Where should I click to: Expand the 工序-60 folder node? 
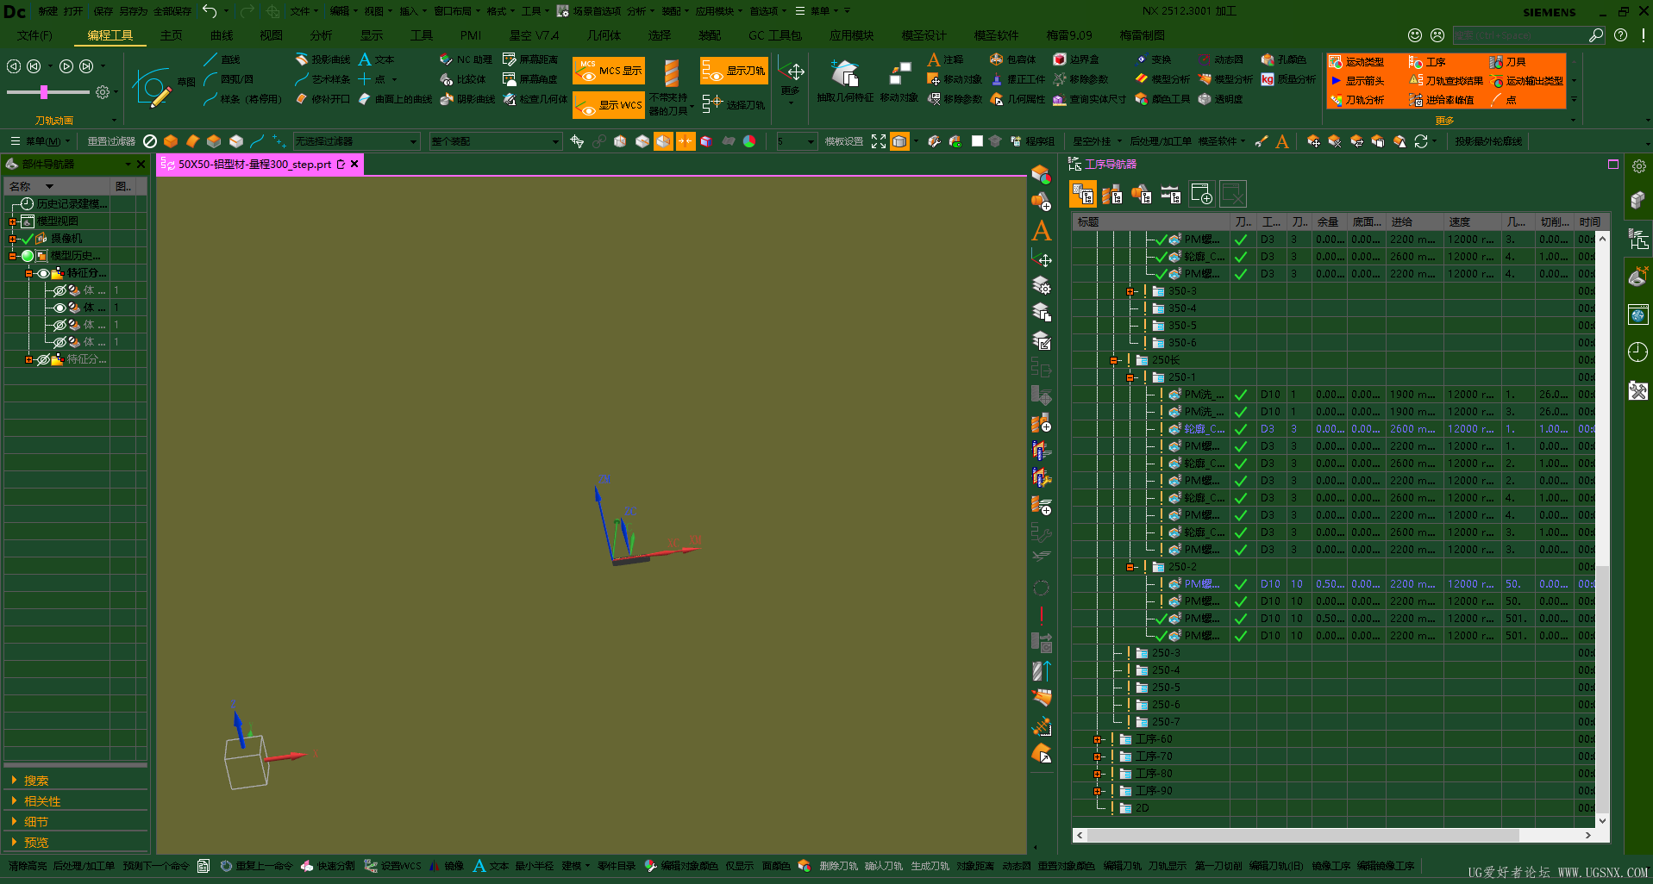pos(1097,739)
